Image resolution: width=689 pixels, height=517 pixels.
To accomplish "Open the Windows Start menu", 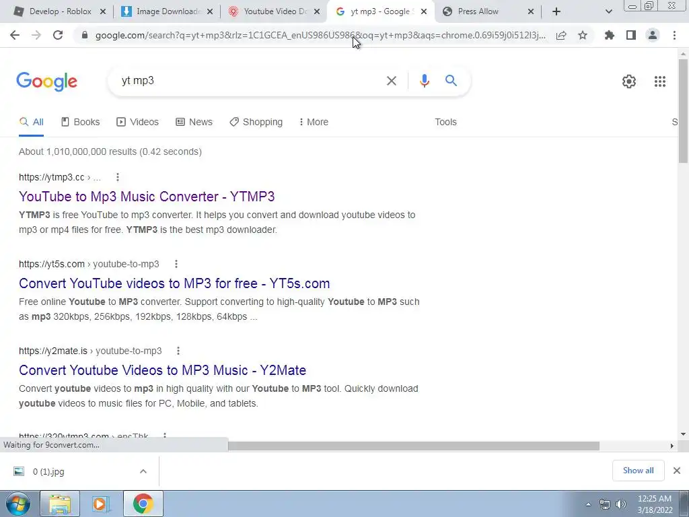I will point(17,504).
